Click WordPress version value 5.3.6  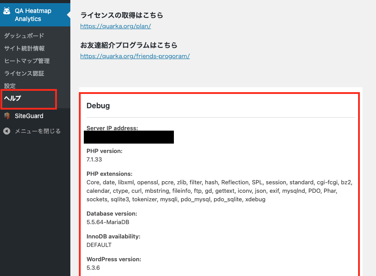93,268
